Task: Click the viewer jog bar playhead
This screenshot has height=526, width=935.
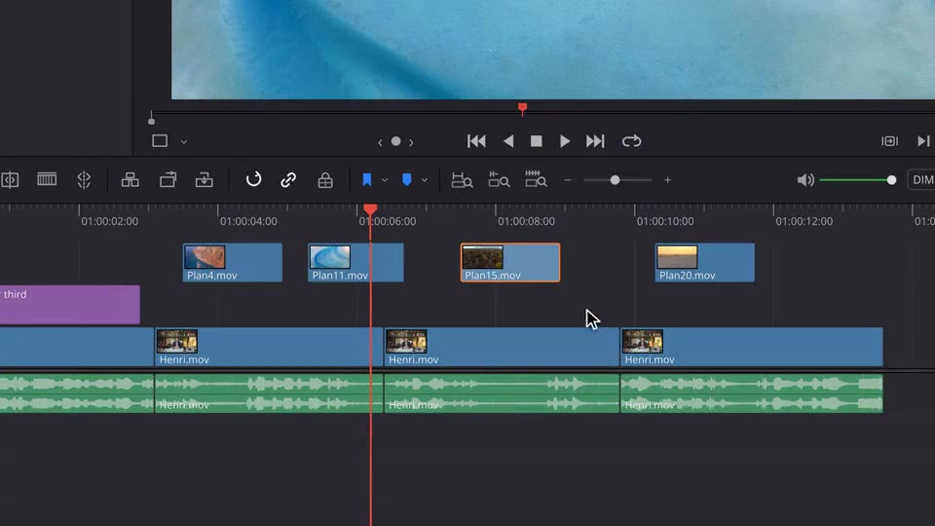Action: pyautogui.click(x=522, y=108)
